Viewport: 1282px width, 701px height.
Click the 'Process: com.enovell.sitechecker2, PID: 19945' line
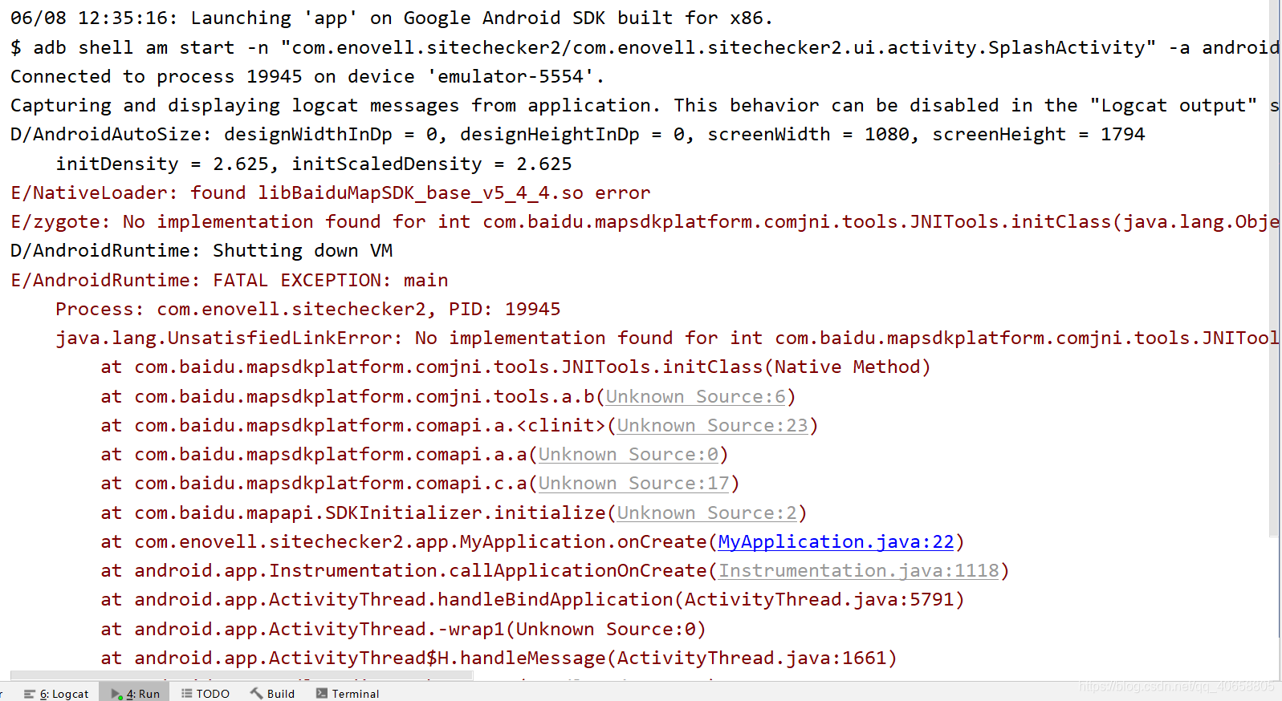click(308, 310)
